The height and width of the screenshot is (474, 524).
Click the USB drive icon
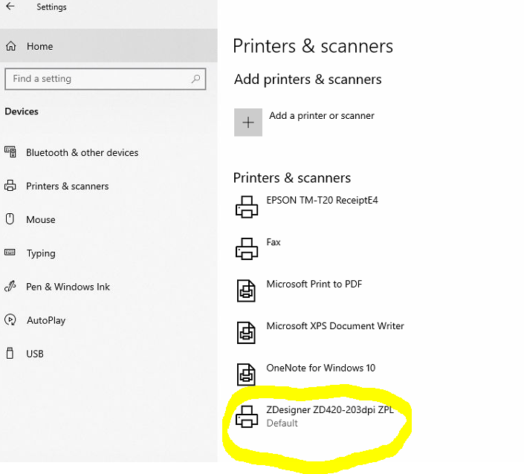tap(10, 353)
